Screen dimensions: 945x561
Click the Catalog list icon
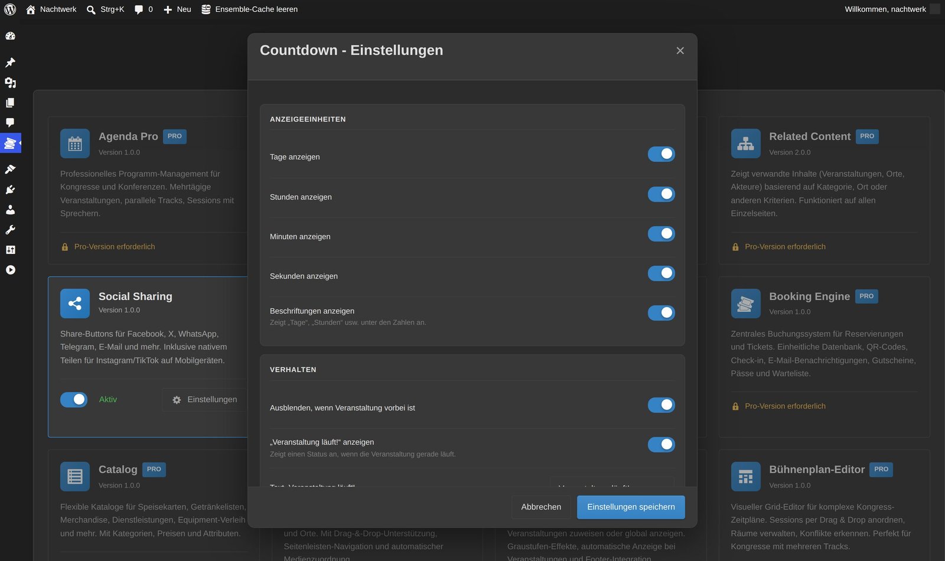pos(75,477)
